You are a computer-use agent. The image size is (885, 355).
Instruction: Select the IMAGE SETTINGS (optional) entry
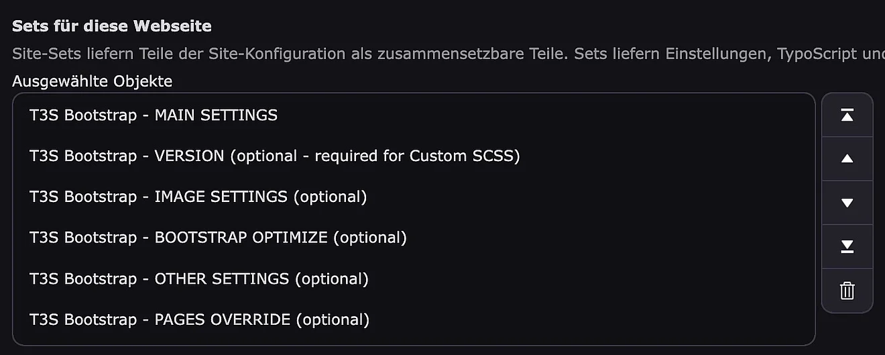(198, 197)
